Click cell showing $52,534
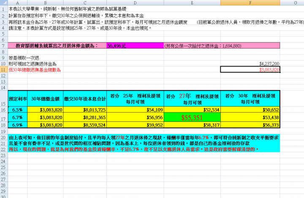304x198 pixels. [192, 110]
